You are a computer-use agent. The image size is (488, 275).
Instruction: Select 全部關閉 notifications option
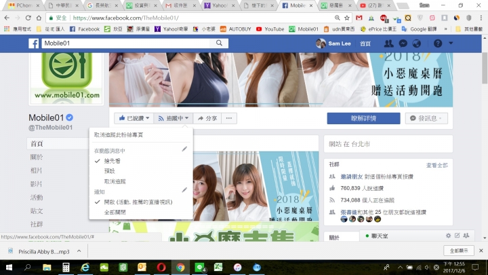(115, 212)
